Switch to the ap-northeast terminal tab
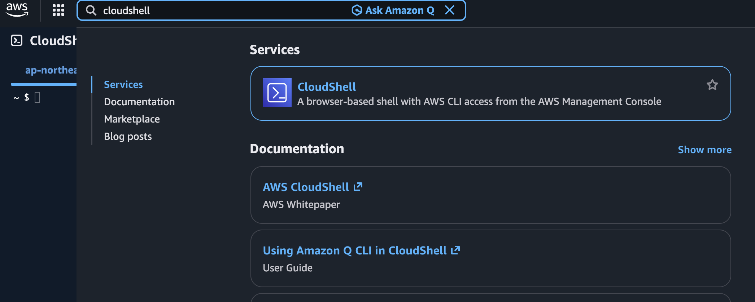 (51, 70)
